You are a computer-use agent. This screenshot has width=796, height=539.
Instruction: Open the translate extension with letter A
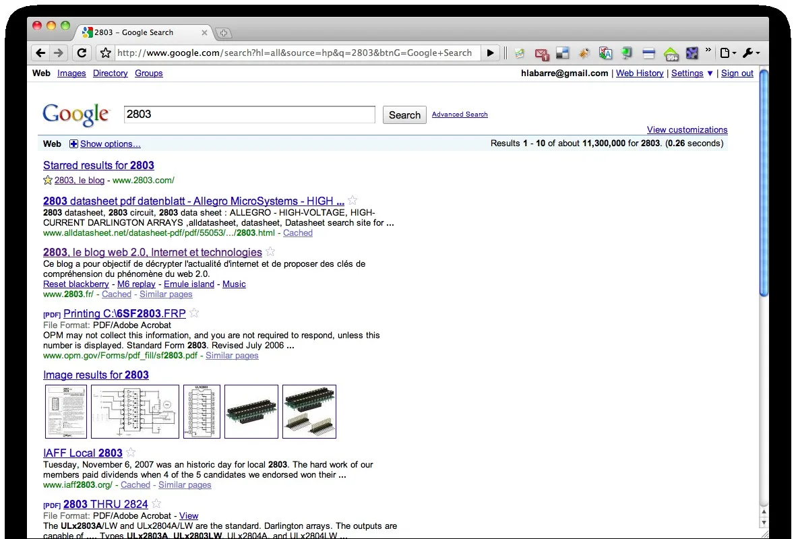point(605,53)
